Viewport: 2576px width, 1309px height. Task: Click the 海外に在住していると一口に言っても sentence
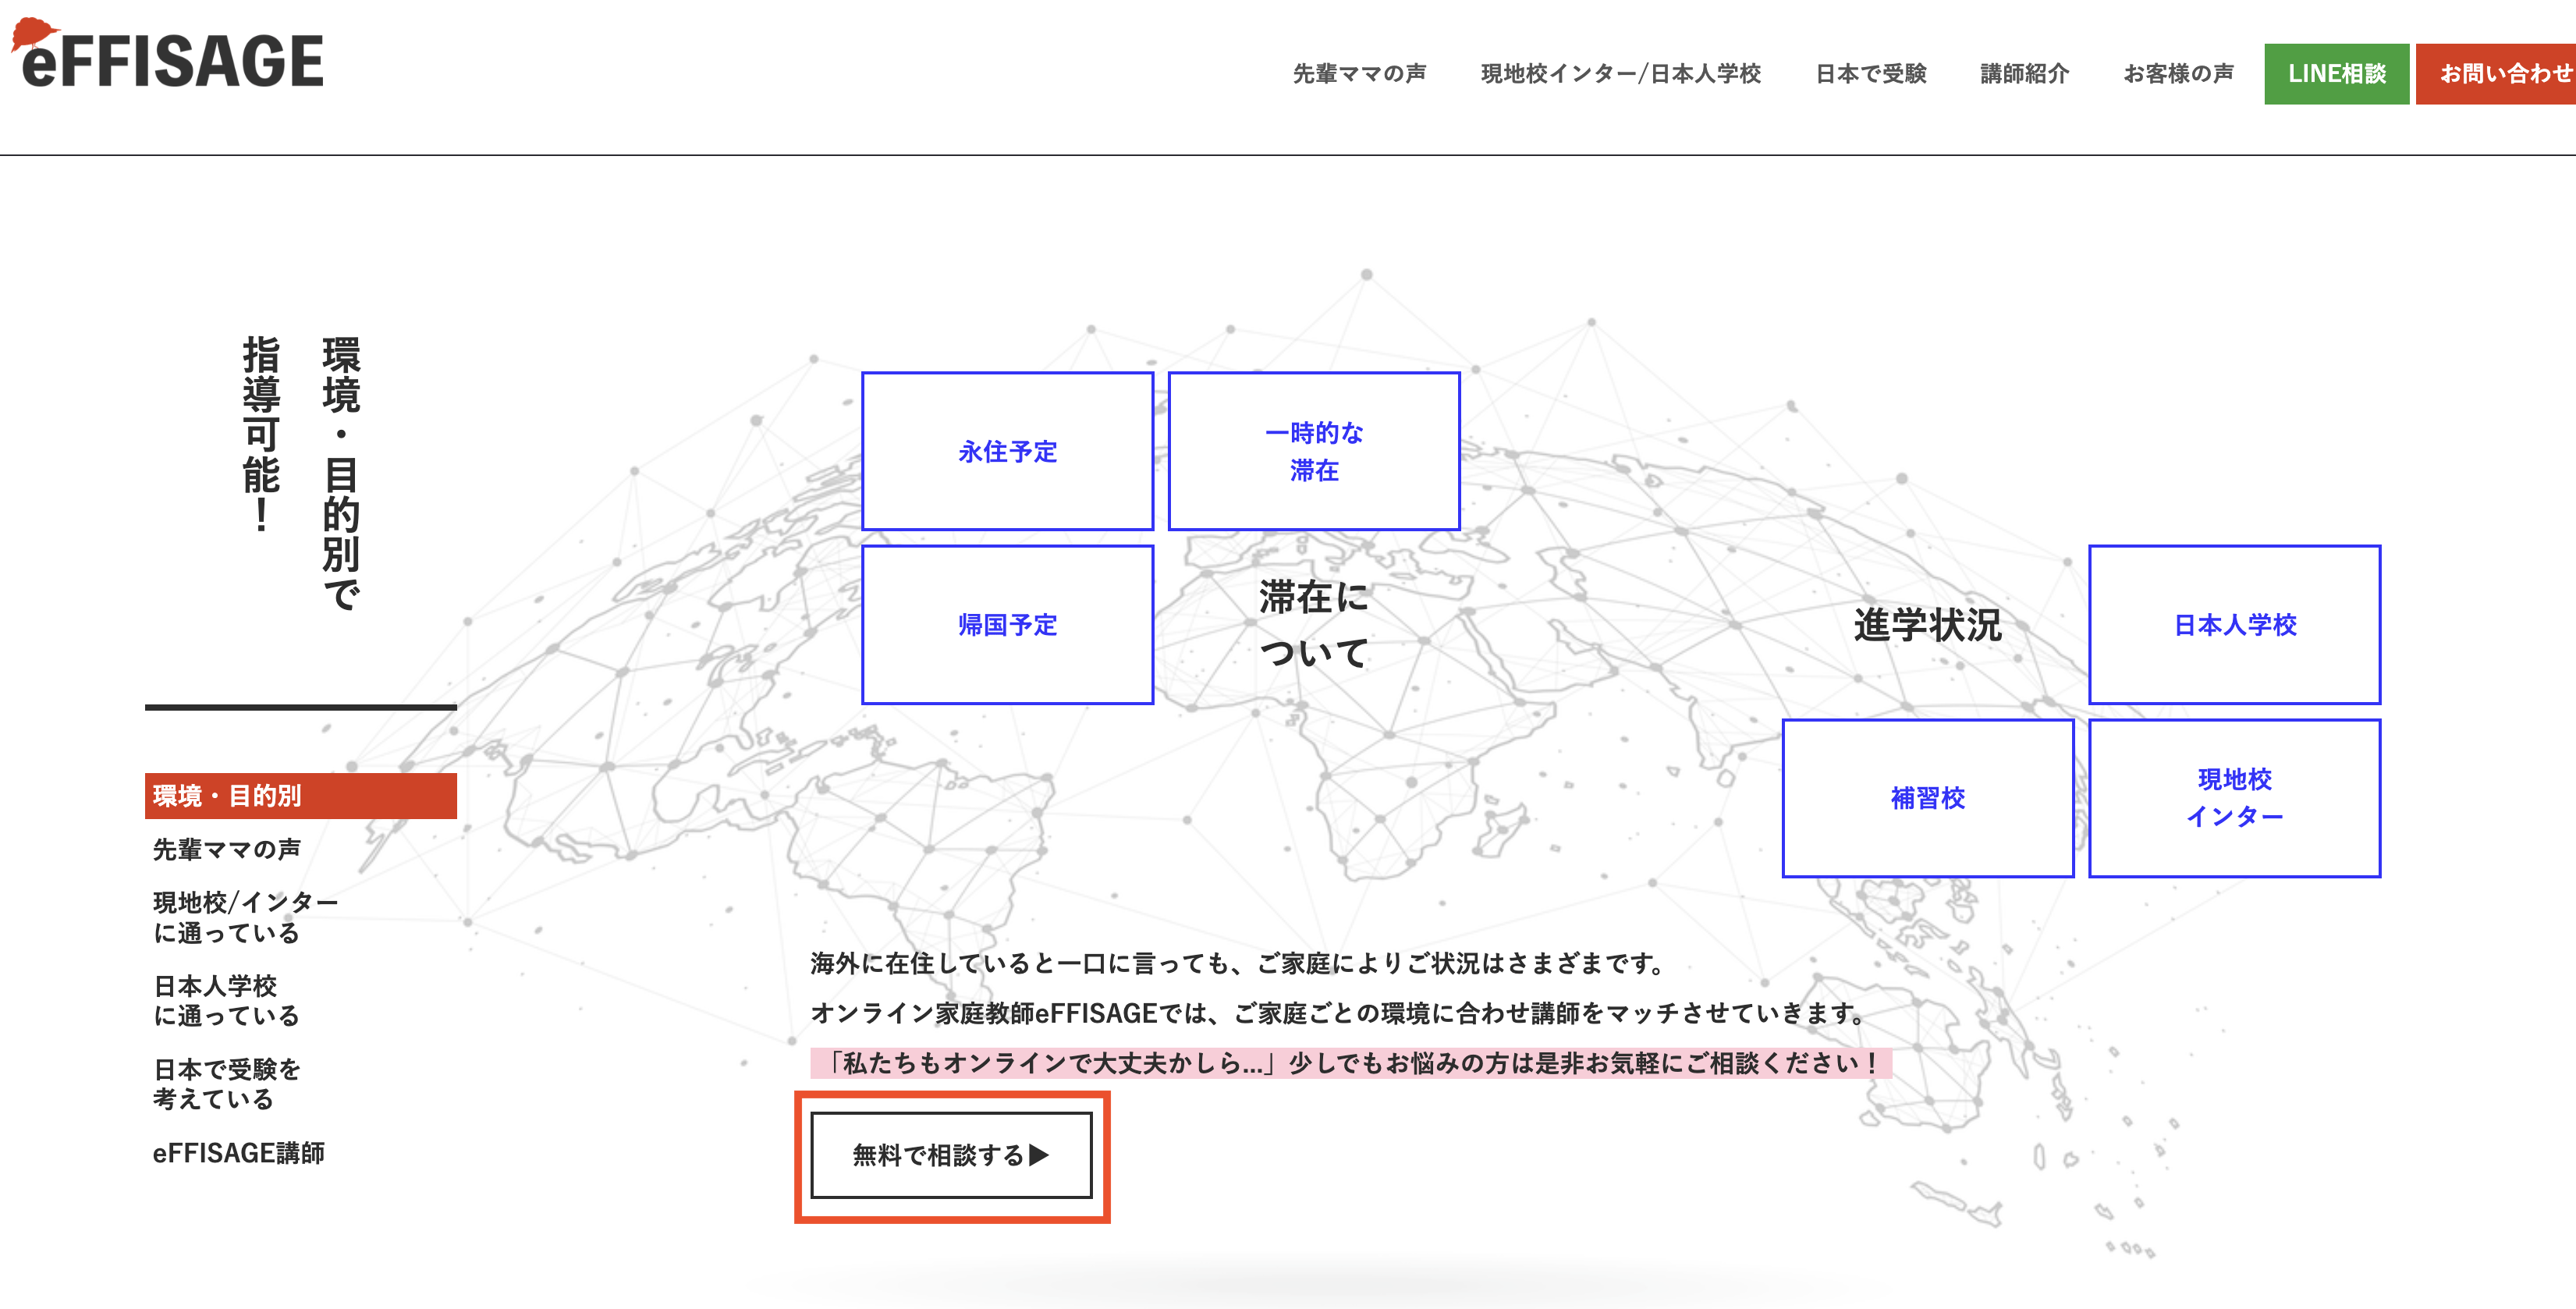pos(1238,963)
